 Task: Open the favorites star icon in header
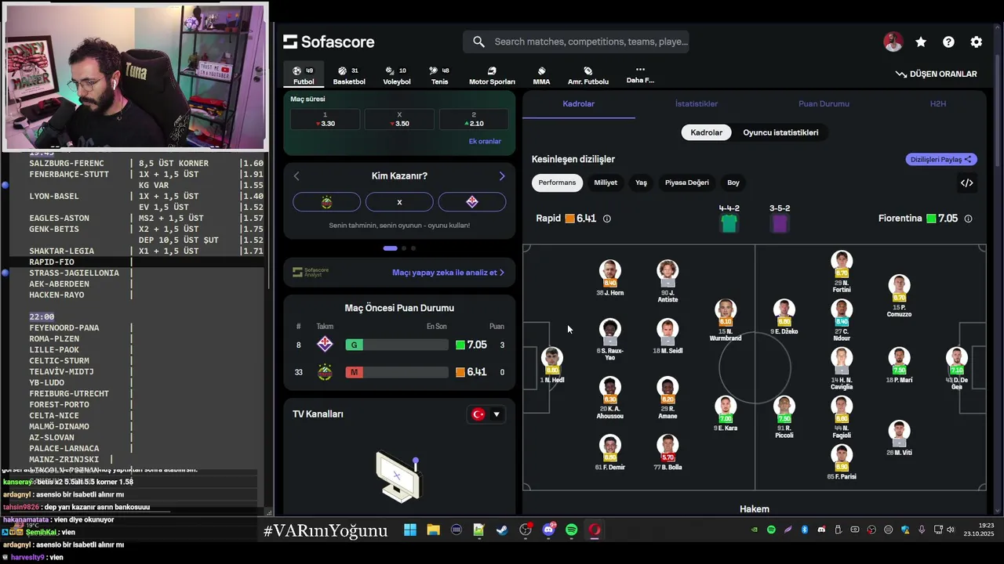click(x=921, y=42)
